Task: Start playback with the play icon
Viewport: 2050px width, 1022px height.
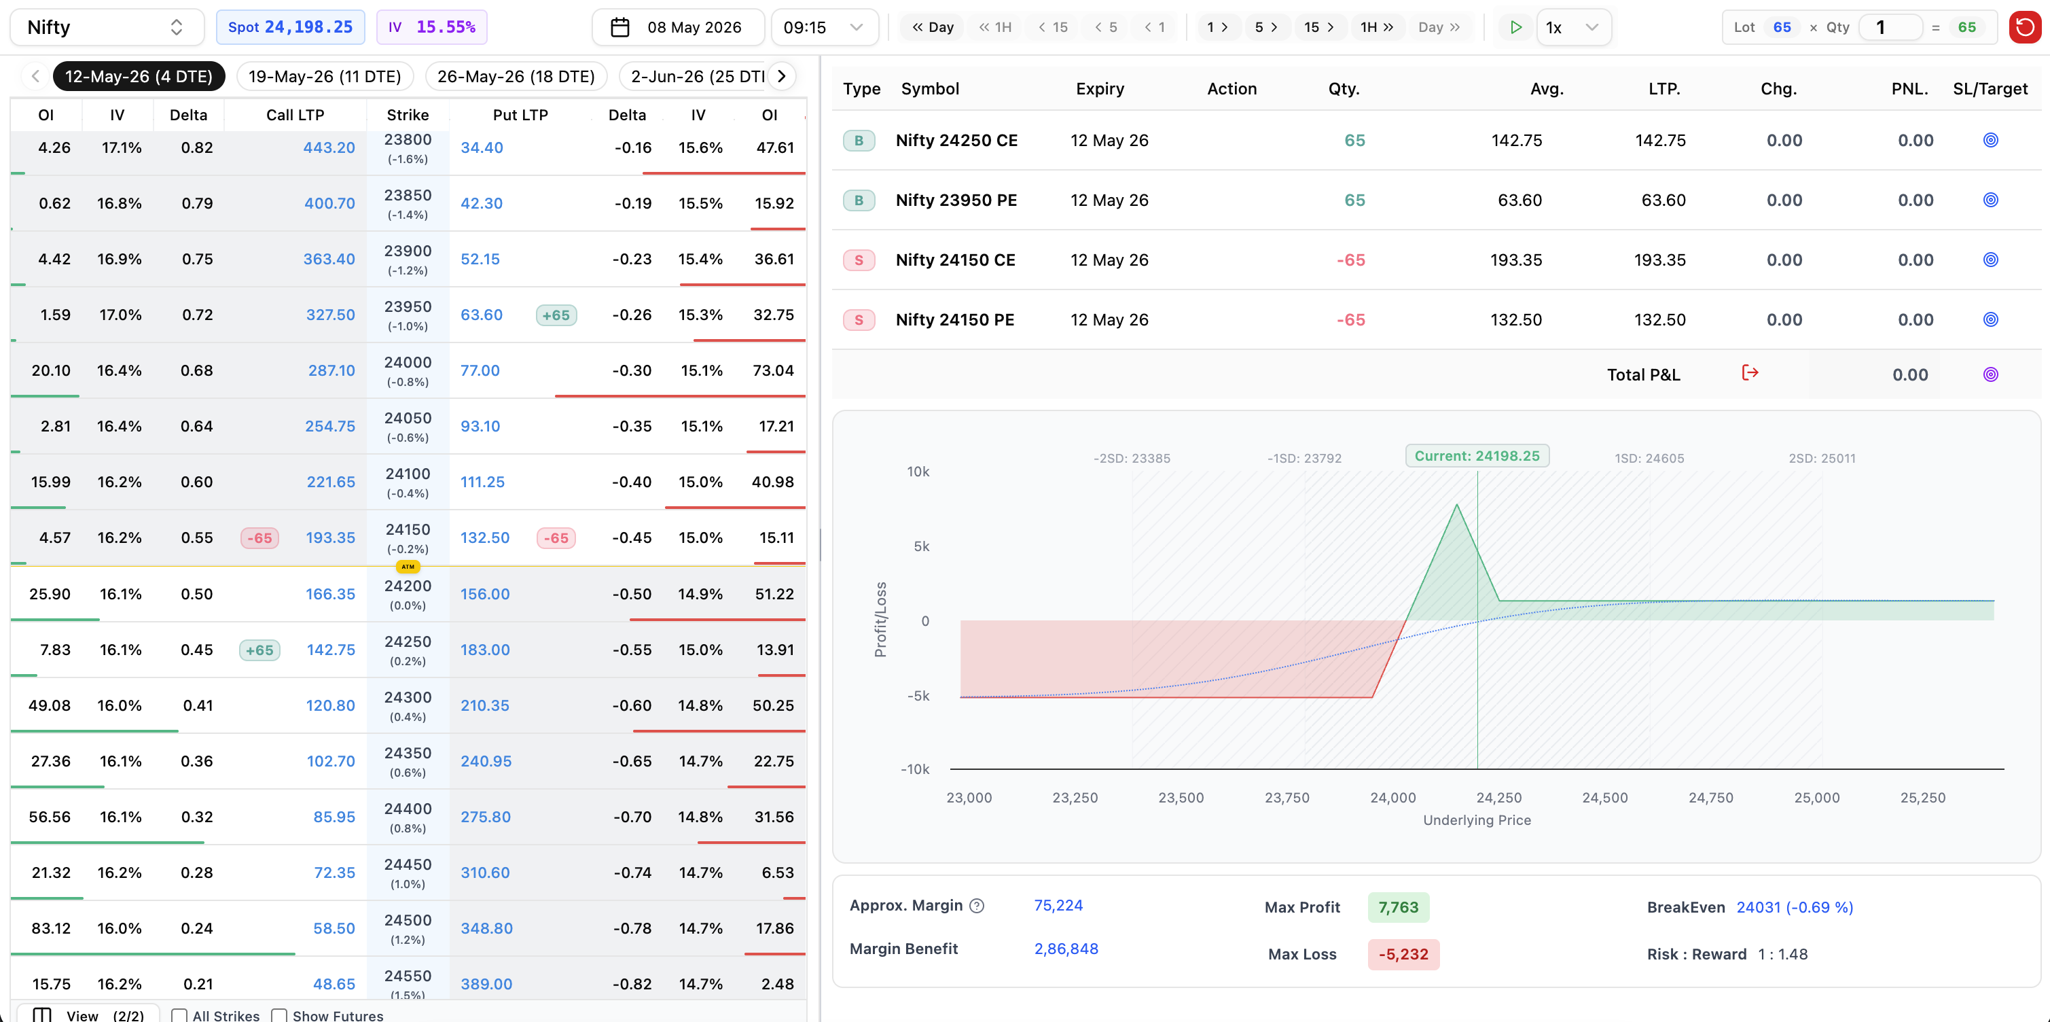Action: (x=1515, y=27)
